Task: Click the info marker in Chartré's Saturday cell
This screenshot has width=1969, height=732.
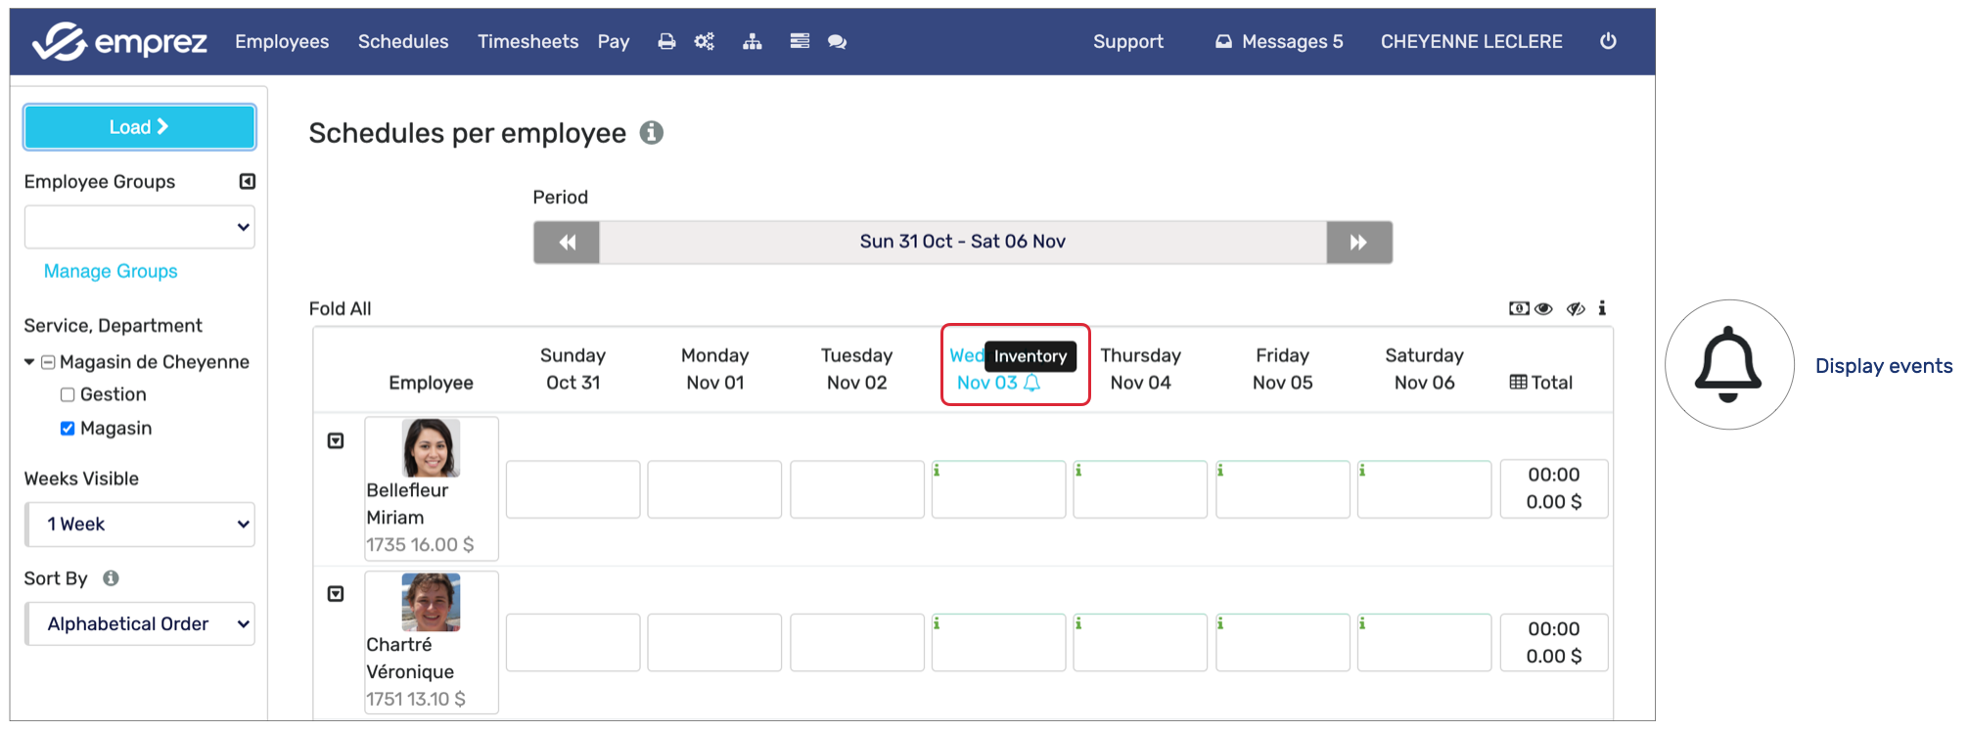Action: pos(1362,623)
